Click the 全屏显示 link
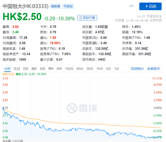This screenshot has height=142, width=166. point(153,69)
